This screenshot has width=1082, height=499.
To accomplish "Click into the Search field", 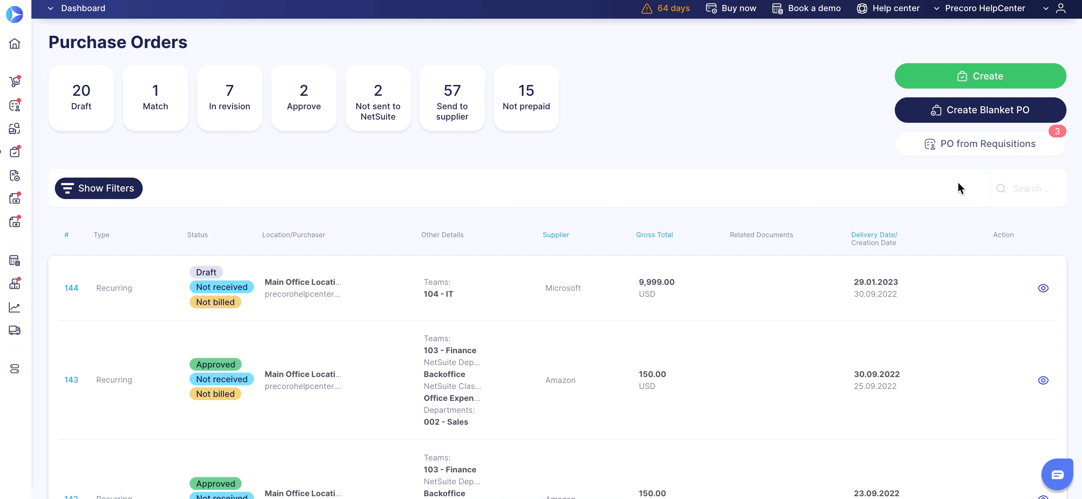I will [1032, 188].
